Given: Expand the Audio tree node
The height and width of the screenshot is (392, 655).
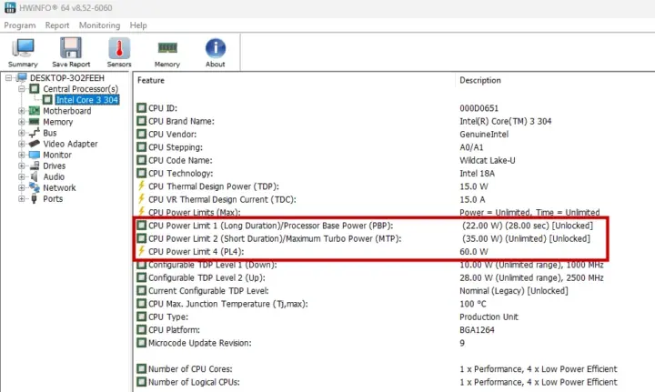Looking at the screenshot, I should 21,177.
